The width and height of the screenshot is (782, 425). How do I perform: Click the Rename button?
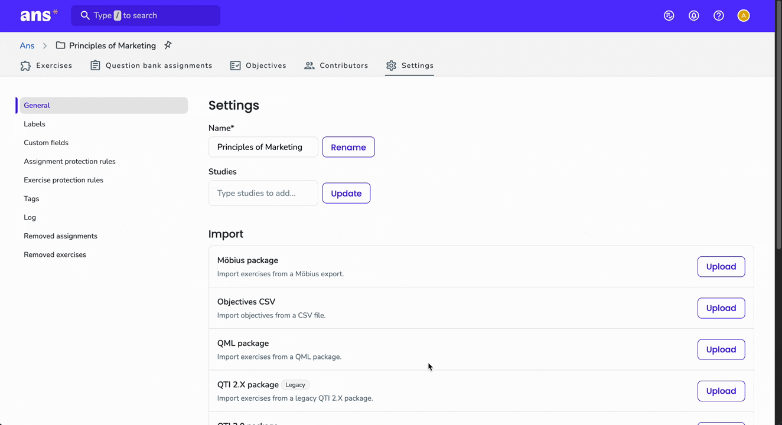[348, 147]
